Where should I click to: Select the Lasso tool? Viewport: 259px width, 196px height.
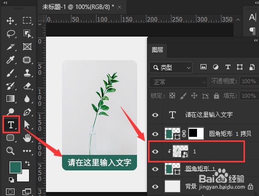point(11,34)
